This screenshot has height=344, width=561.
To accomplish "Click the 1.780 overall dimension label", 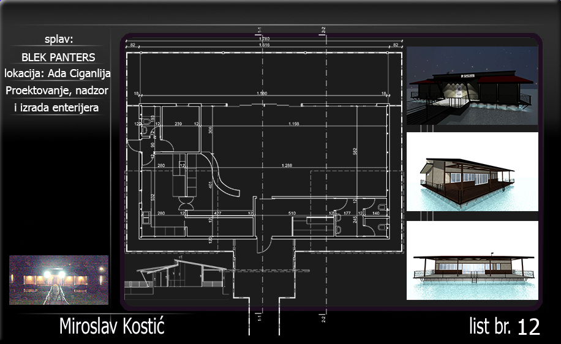I will (264, 40).
